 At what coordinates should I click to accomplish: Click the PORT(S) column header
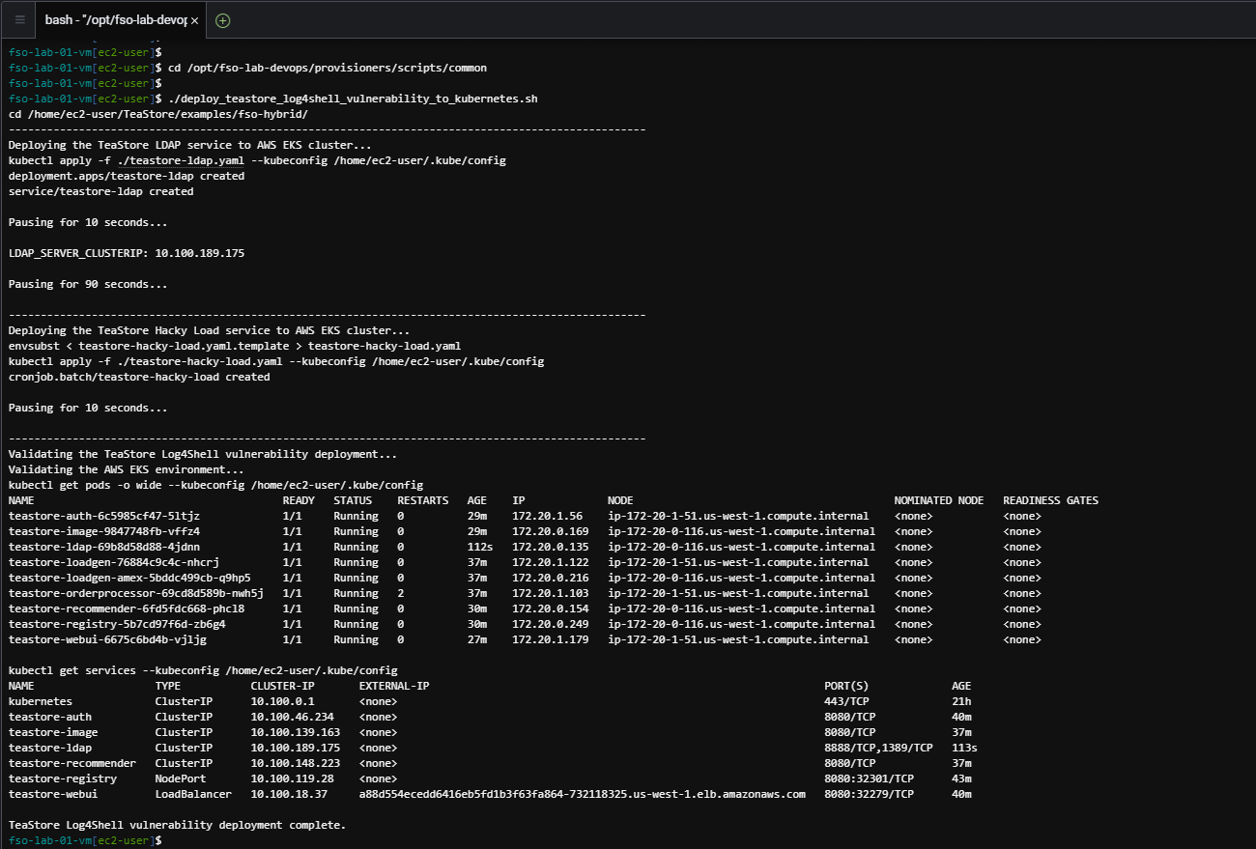point(847,686)
